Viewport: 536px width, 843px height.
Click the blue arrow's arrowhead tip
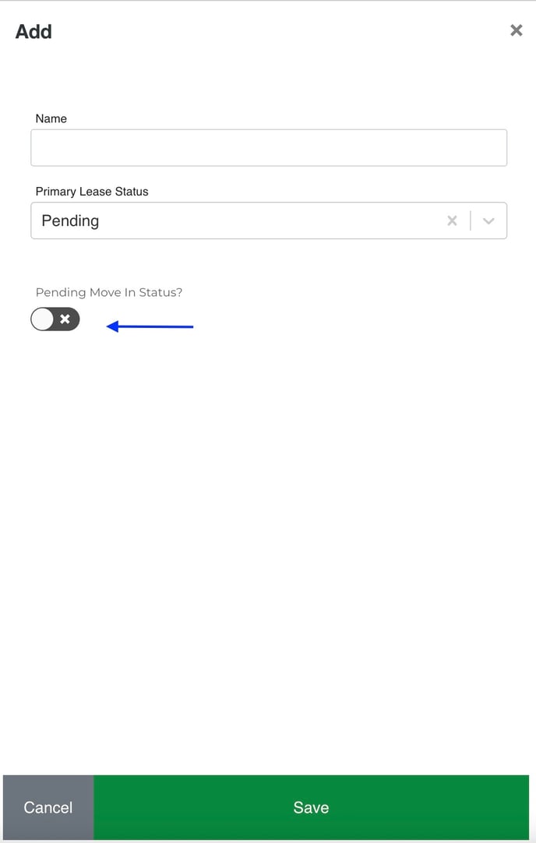(109, 326)
